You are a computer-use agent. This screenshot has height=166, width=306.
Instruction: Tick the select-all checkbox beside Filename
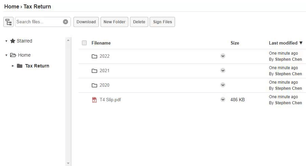click(84, 43)
